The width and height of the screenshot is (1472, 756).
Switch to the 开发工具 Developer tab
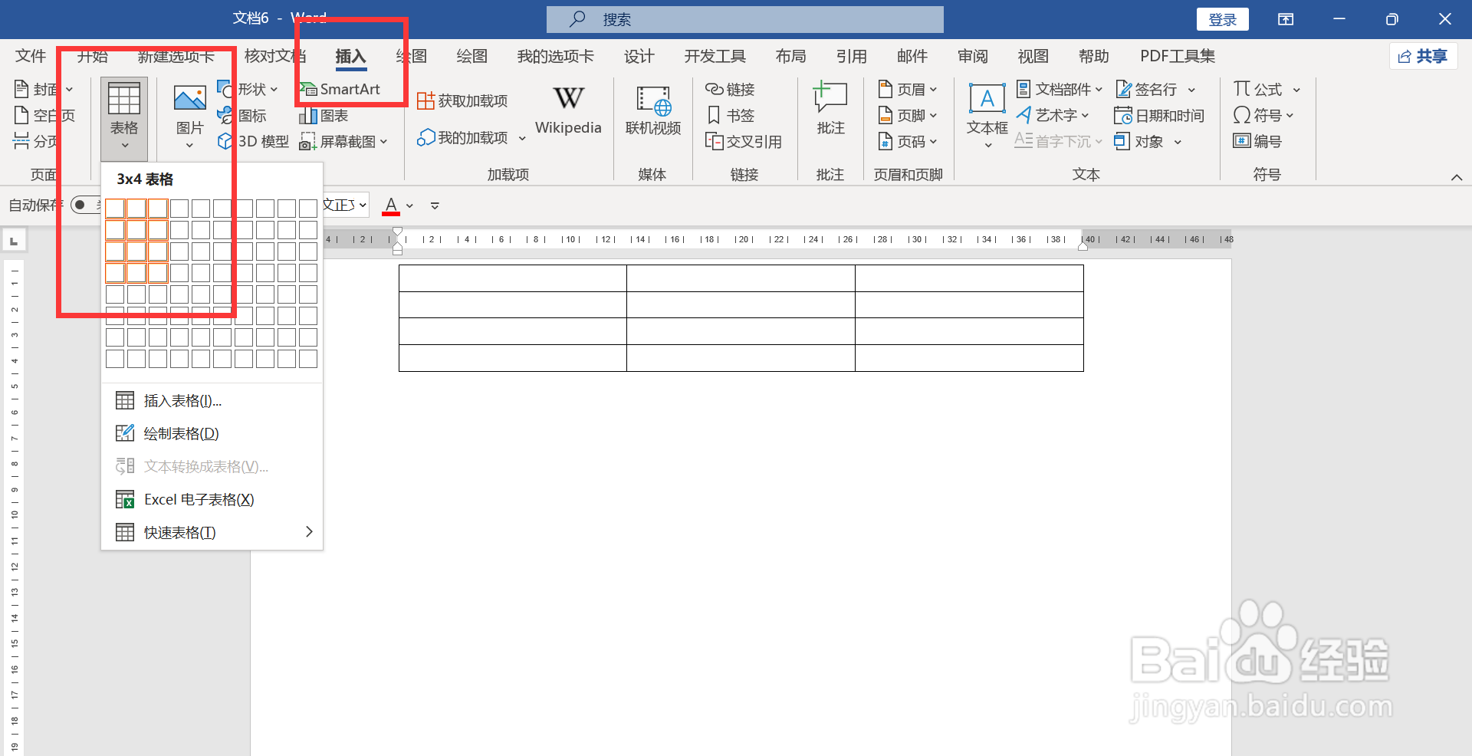[715, 56]
